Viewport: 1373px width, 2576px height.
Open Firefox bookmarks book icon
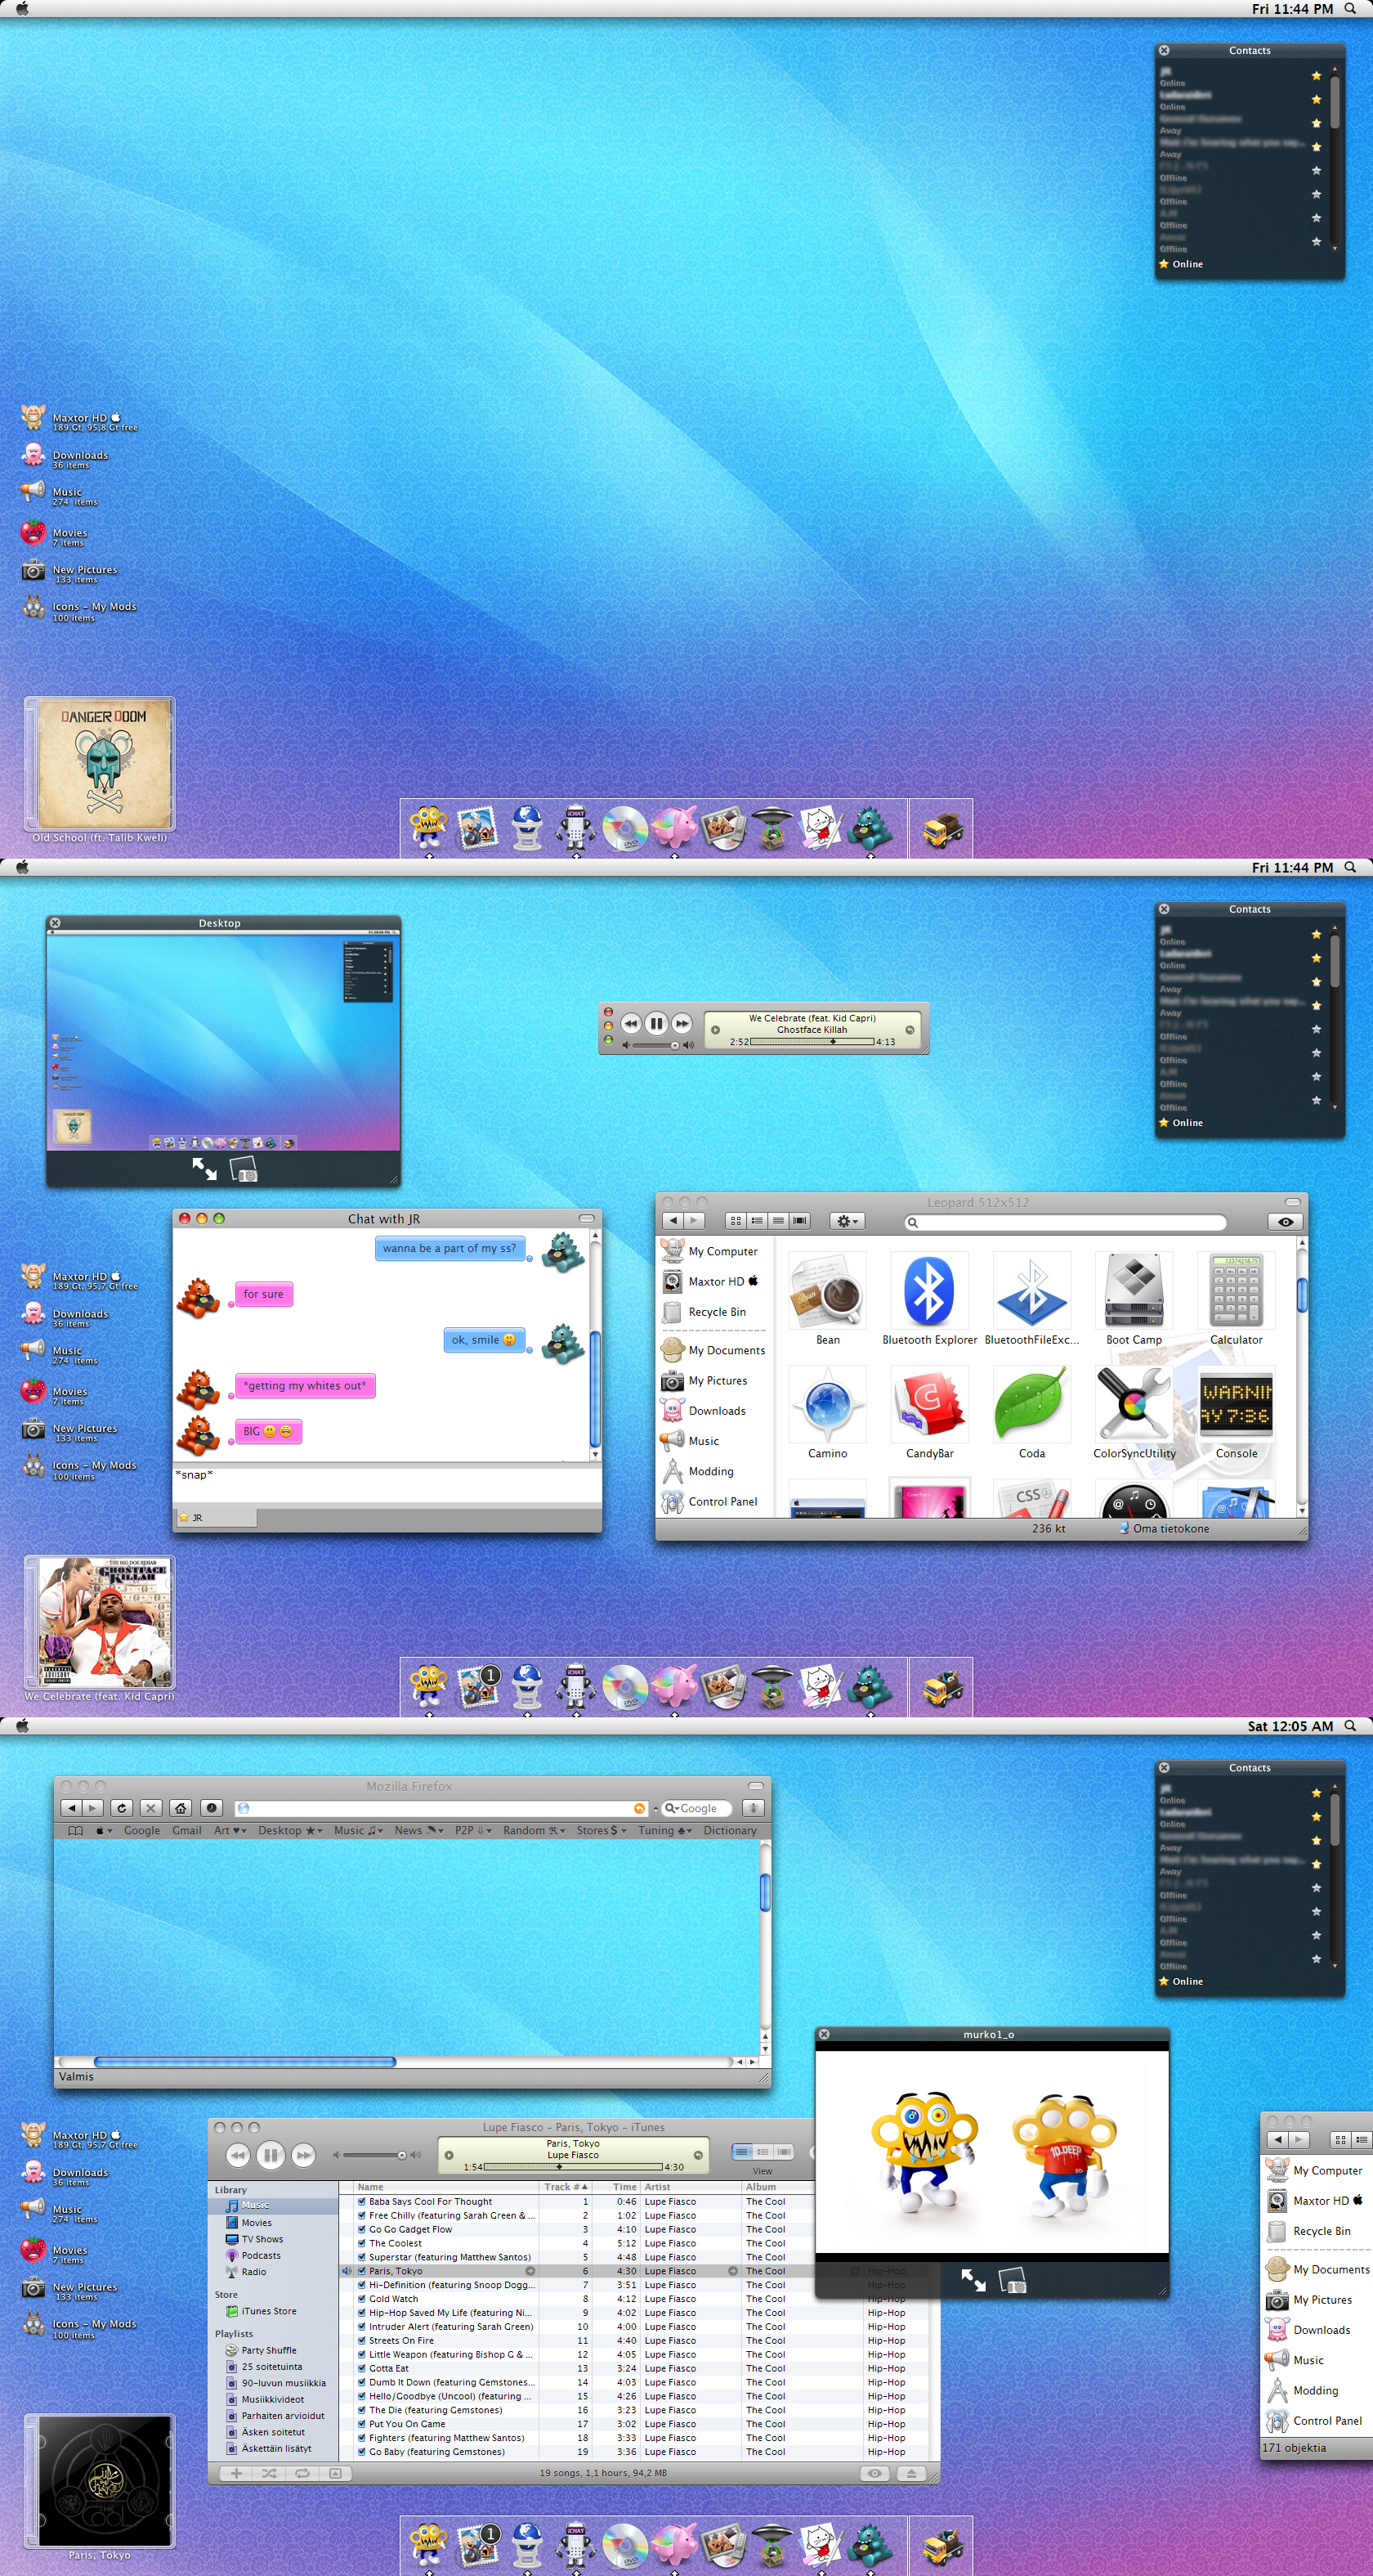coord(75,1831)
